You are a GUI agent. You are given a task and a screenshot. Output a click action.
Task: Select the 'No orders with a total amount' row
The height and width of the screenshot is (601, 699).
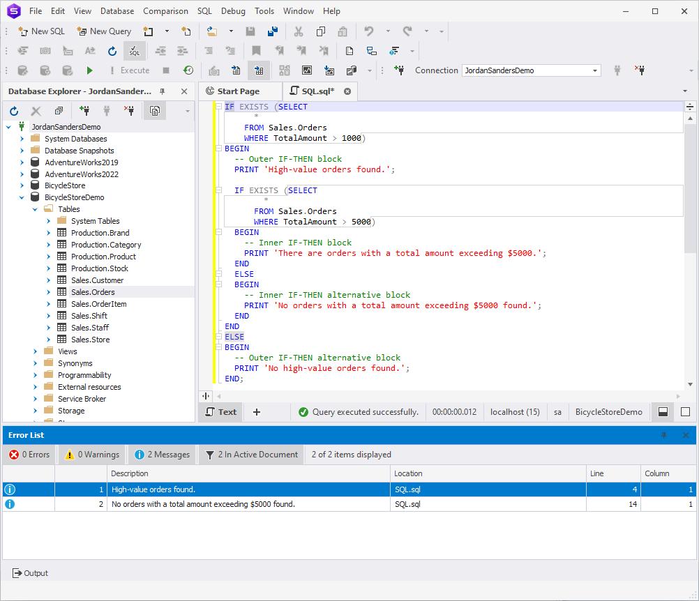[349, 504]
